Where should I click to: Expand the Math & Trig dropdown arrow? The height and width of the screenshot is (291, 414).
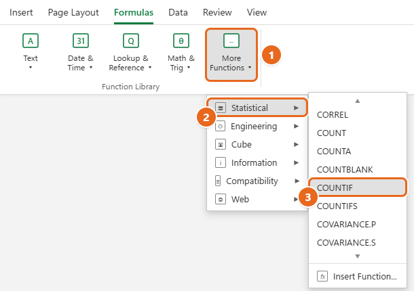189,68
